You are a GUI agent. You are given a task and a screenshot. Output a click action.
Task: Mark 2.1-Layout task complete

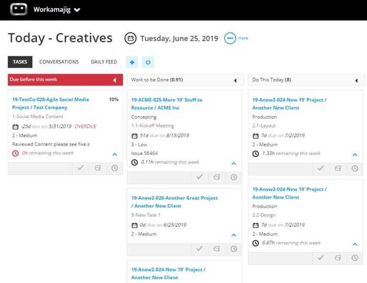click(x=321, y=168)
